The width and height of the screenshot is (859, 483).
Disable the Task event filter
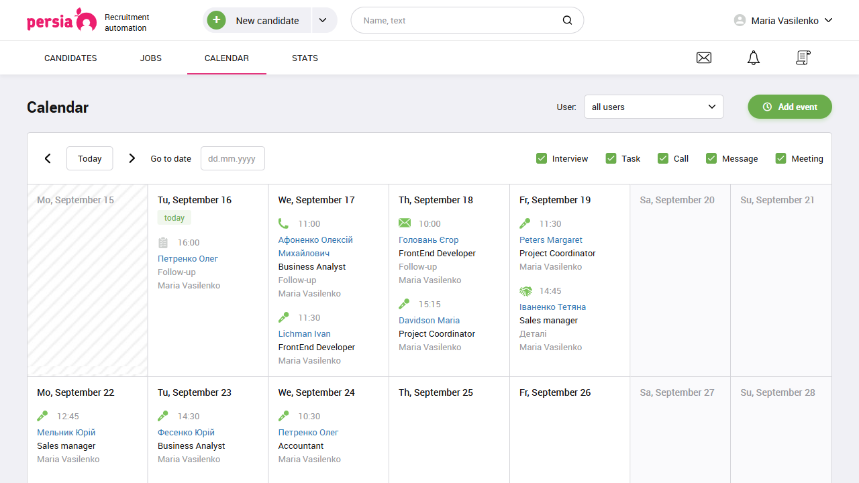pyautogui.click(x=611, y=158)
